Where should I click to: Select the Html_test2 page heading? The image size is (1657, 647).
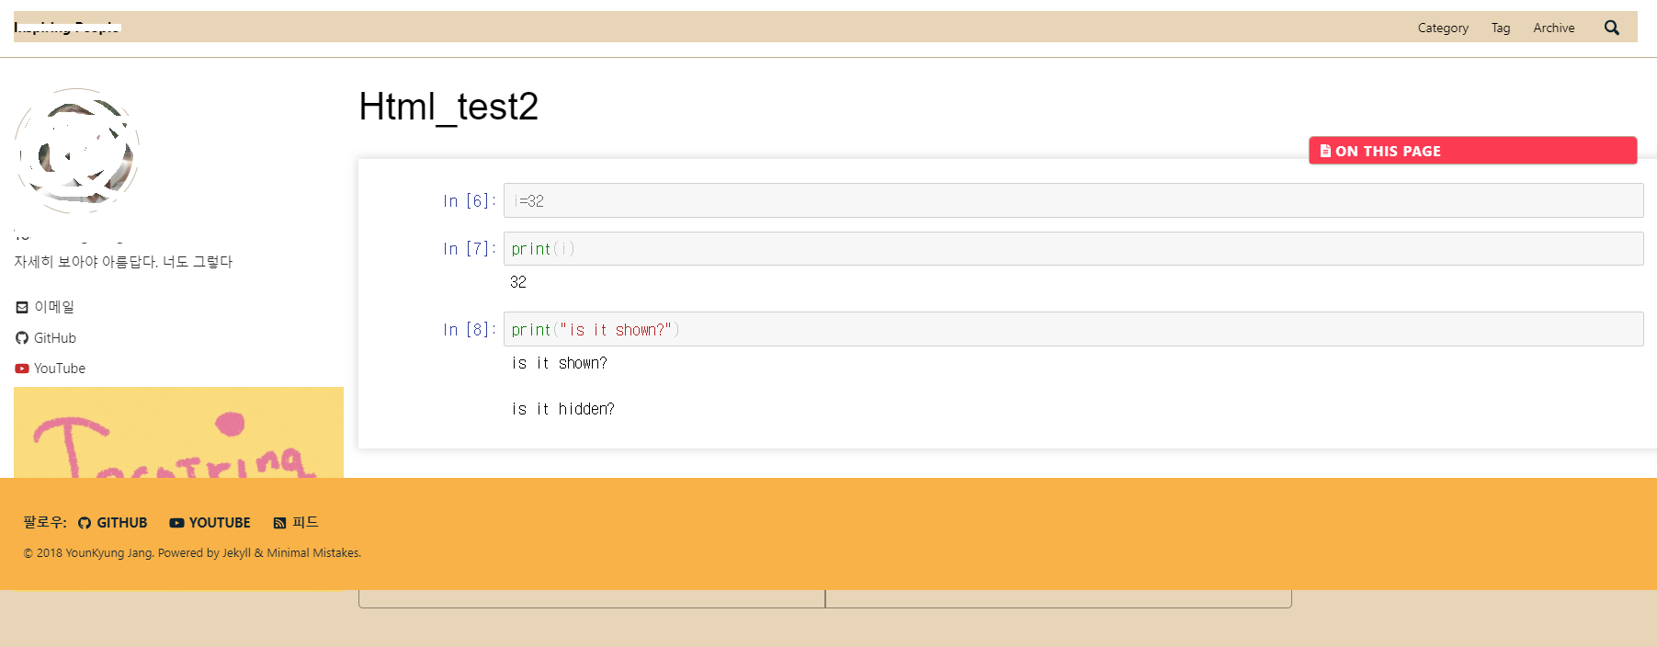(448, 107)
